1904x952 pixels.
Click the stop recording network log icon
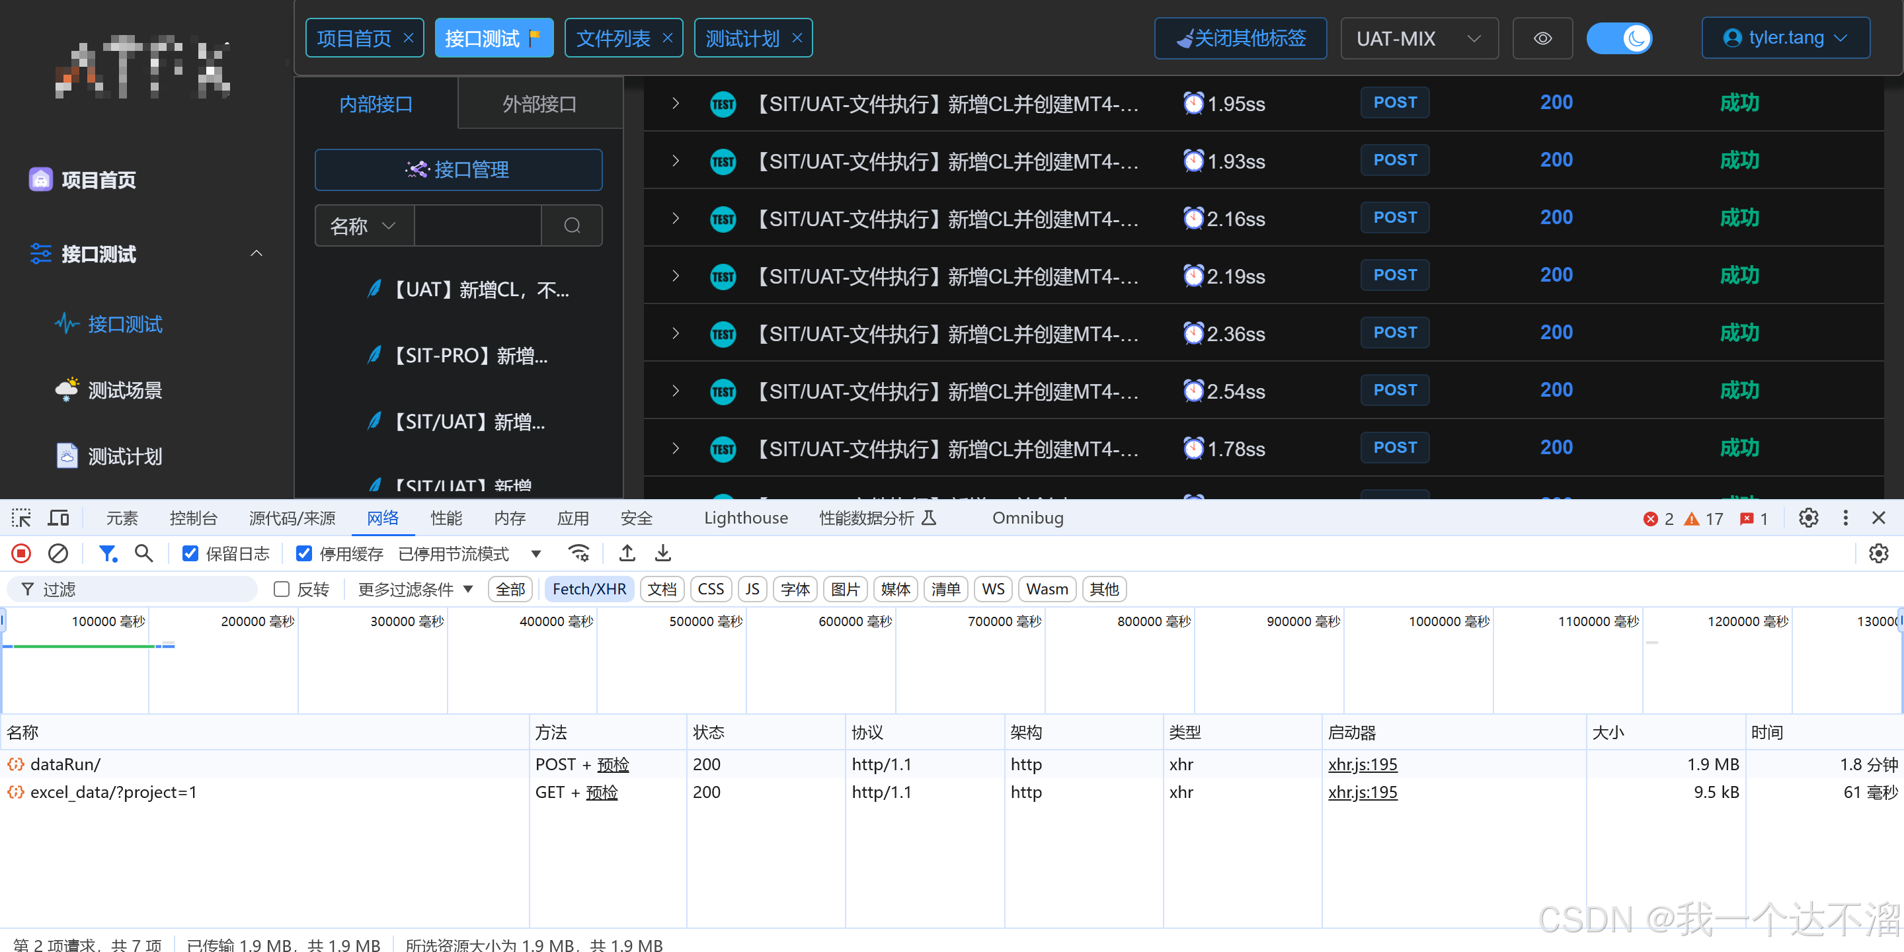pos(20,553)
